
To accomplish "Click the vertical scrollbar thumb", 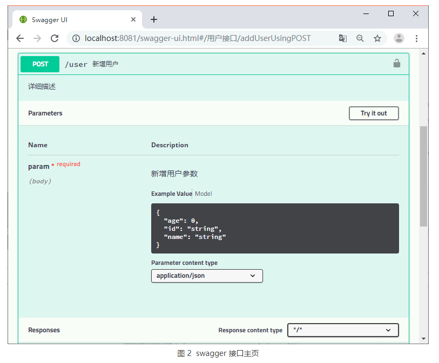I will click(423, 176).
